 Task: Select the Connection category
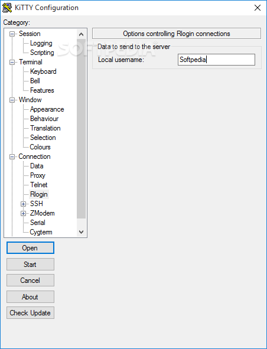click(x=34, y=156)
